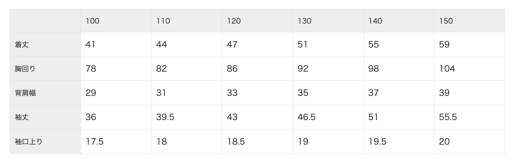Image resolution: width=523 pixels, height=164 pixels.
Task: Select 袖口上り value 17.5 for size 100
Action: pyautogui.click(x=95, y=141)
